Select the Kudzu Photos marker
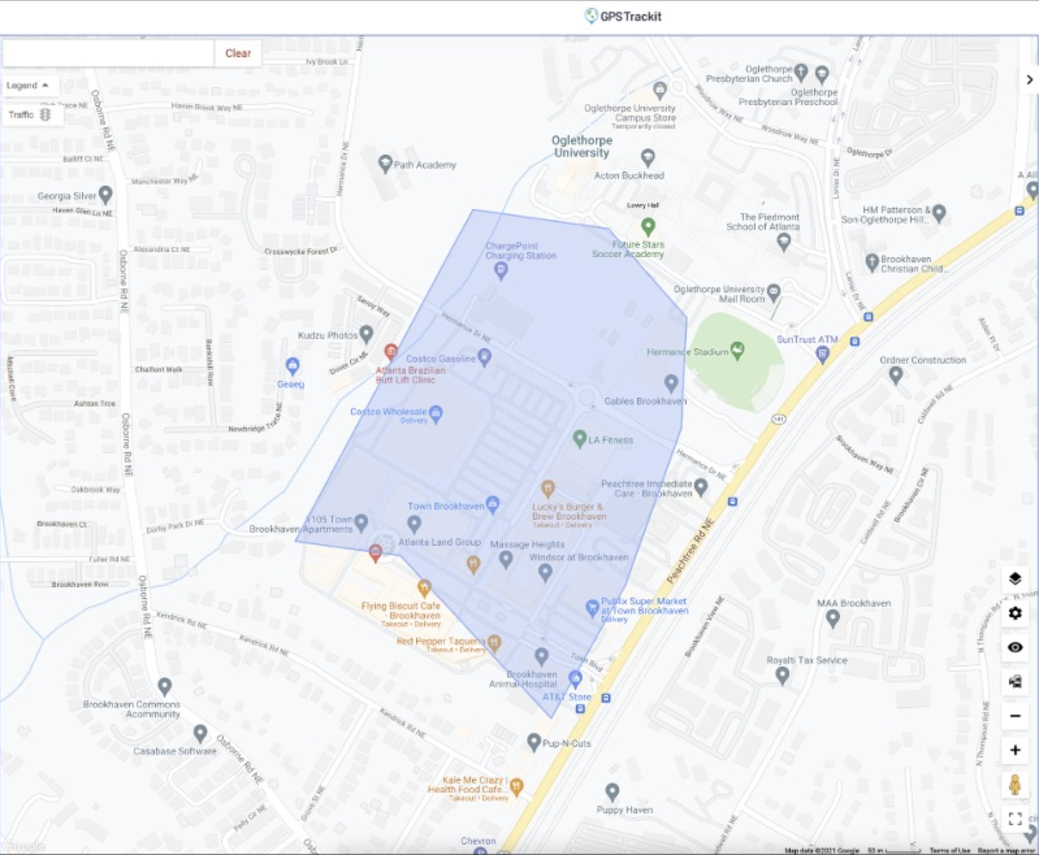This screenshot has height=855, width=1039. pyautogui.click(x=366, y=334)
